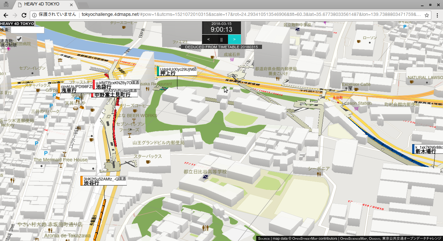Click the 9:00:13 clock display
This screenshot has width=443, height=241.
pyautogui.click(x=221, y=29)
